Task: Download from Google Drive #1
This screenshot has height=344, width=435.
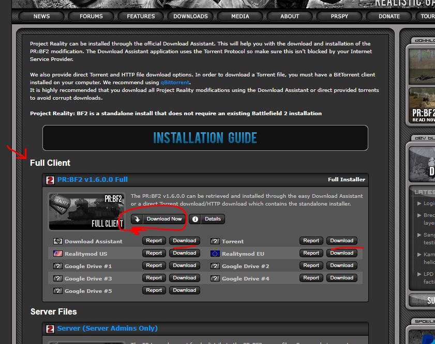Action: pyautogui.click(x=185, y=265)
